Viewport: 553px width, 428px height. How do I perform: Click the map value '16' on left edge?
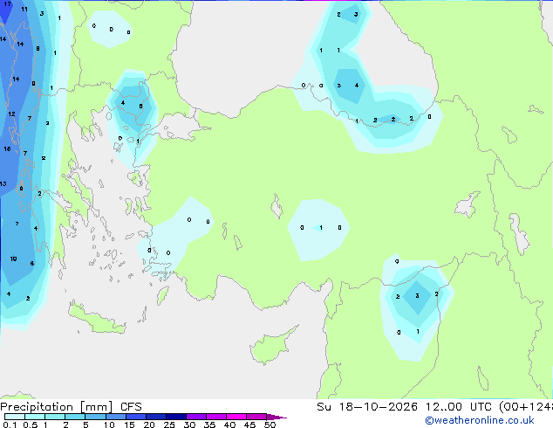coord(7,149)
